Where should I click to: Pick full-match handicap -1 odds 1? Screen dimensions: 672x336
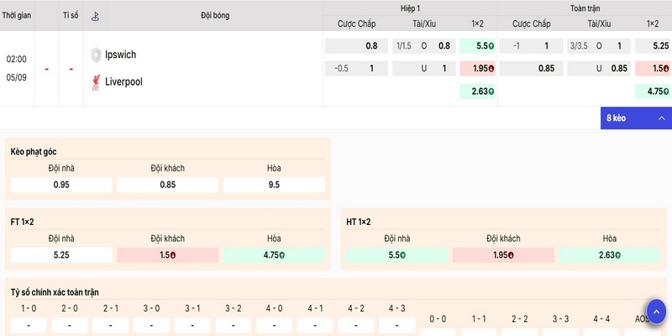point(531,46)
